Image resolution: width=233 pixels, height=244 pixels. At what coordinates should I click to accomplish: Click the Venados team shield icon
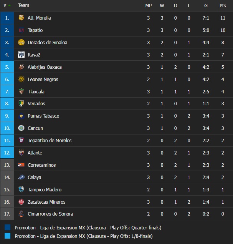click(x=21, y=103)
